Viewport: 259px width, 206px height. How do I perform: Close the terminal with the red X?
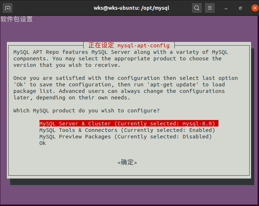pos(255,8)
